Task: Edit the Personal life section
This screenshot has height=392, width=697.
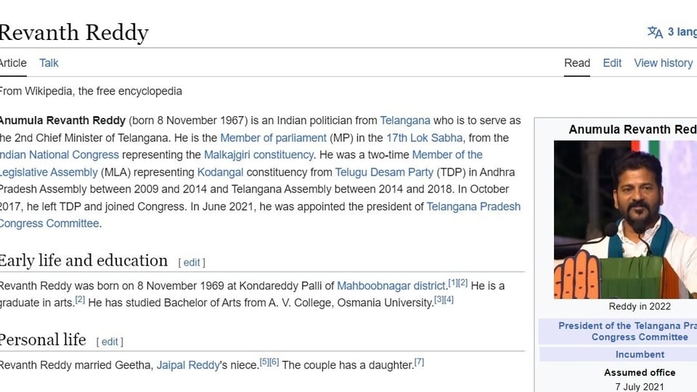Action: [110, 342]
